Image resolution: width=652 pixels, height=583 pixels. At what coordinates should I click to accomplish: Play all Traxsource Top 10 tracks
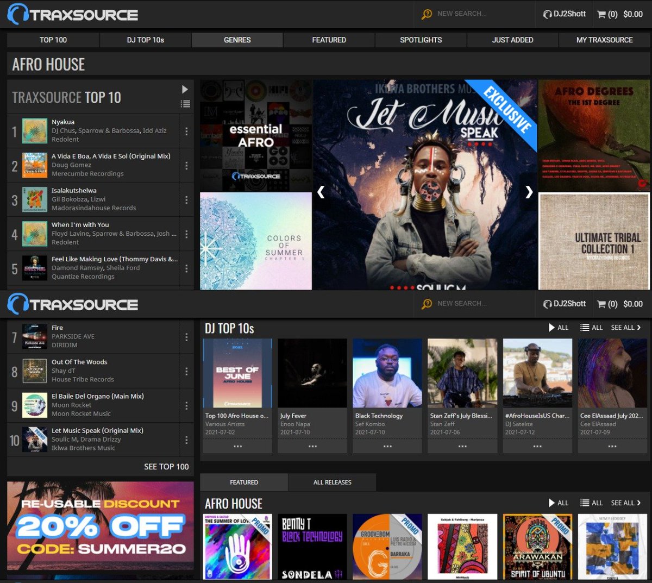click(x=185, y=89)
